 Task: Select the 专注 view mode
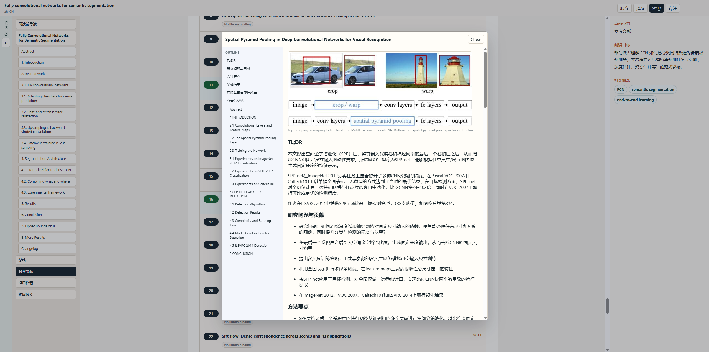click(672, 8)
